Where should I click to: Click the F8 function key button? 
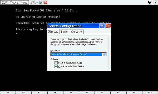click(x=118, y=92)
